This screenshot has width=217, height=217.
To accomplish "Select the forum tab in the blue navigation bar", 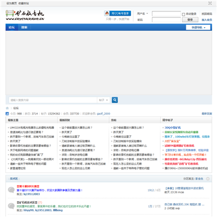I will 12,27.
